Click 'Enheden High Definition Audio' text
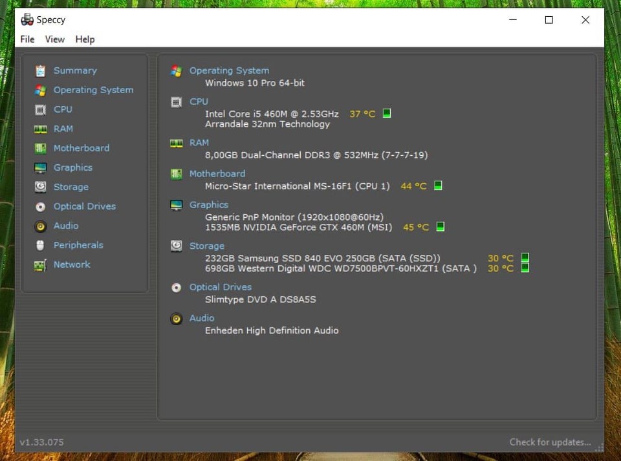 pos(272,330)
